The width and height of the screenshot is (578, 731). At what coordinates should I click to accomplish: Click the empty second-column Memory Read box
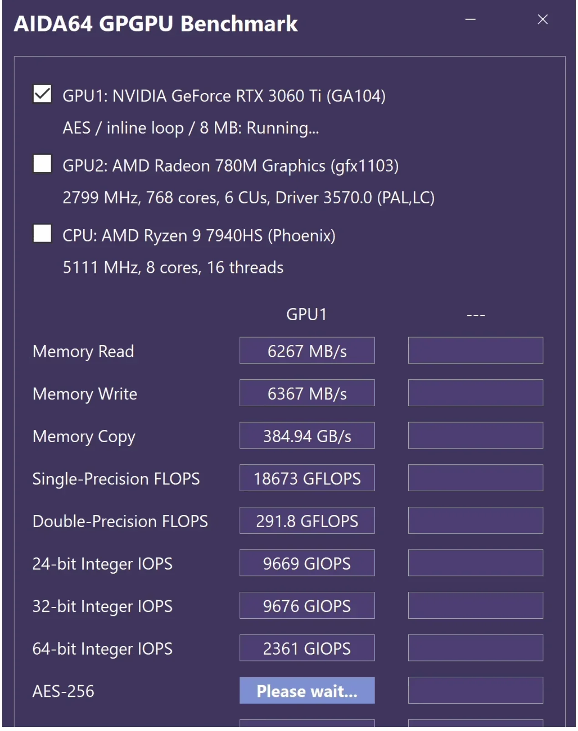475,351
